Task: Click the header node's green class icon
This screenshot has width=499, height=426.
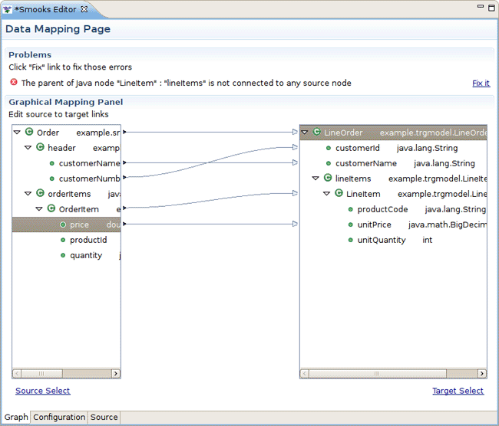Action: point(40,148)
